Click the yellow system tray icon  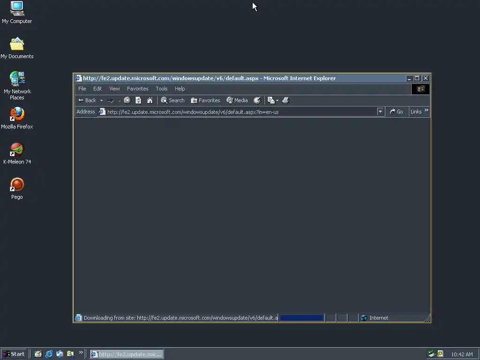[440, 353]
